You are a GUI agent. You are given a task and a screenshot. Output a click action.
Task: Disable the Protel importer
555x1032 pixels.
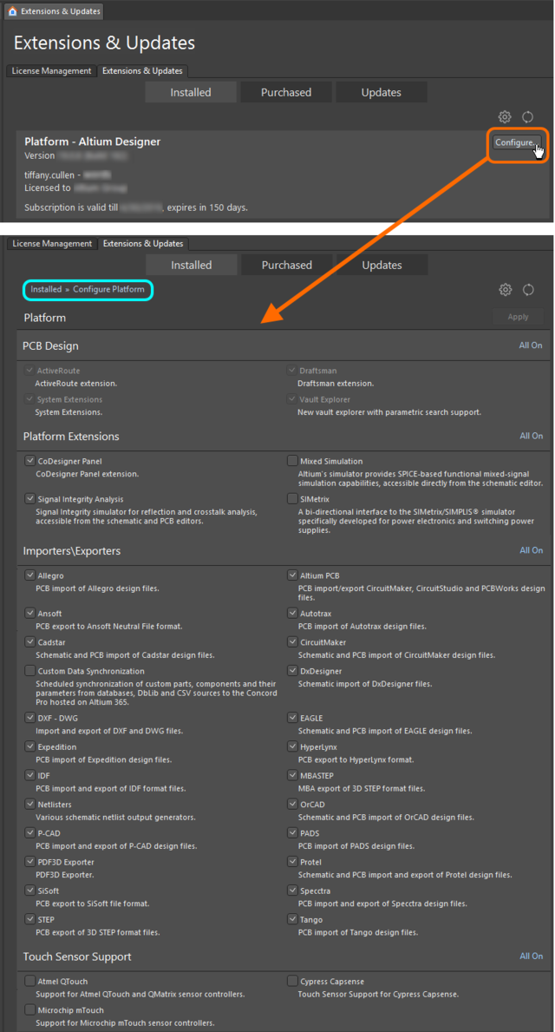point(292,861)
